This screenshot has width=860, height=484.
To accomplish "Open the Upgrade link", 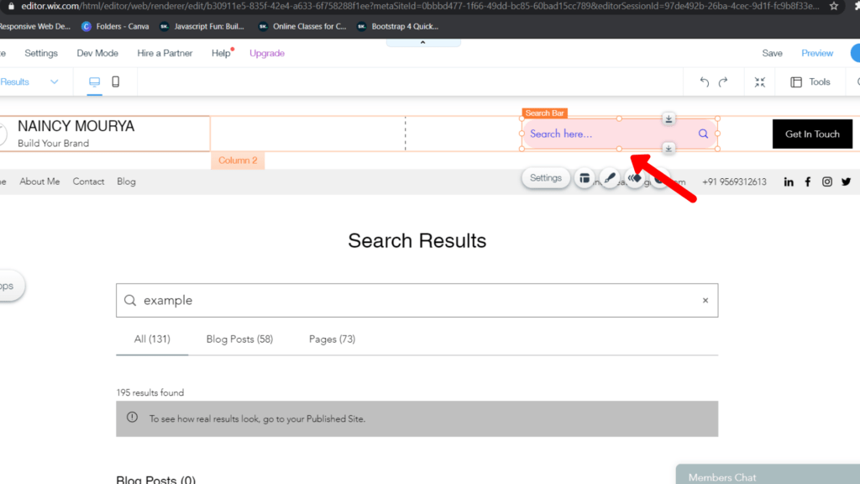I will pos(267,52).
